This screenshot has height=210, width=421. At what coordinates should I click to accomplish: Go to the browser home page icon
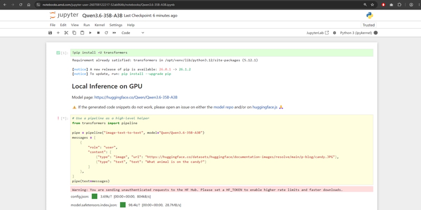29,5
